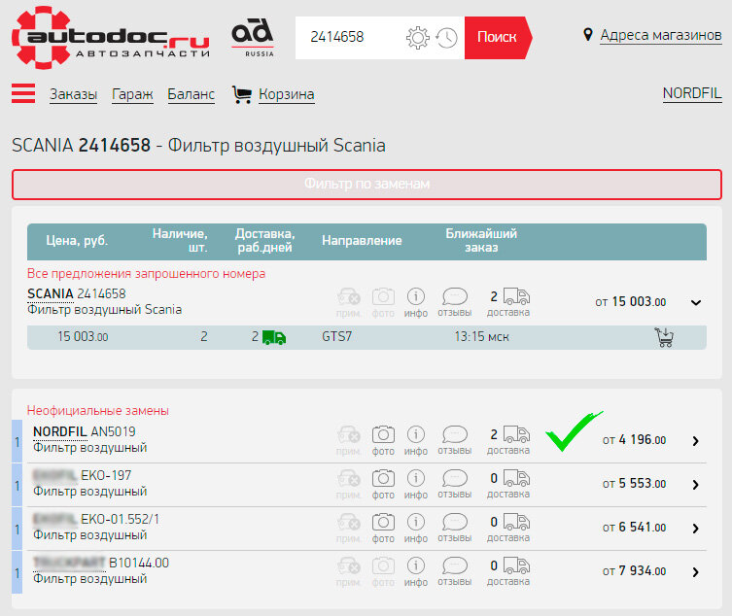
Task: Click the shopping cart icon beside Корзина
Action: click(x=242, y=94)
